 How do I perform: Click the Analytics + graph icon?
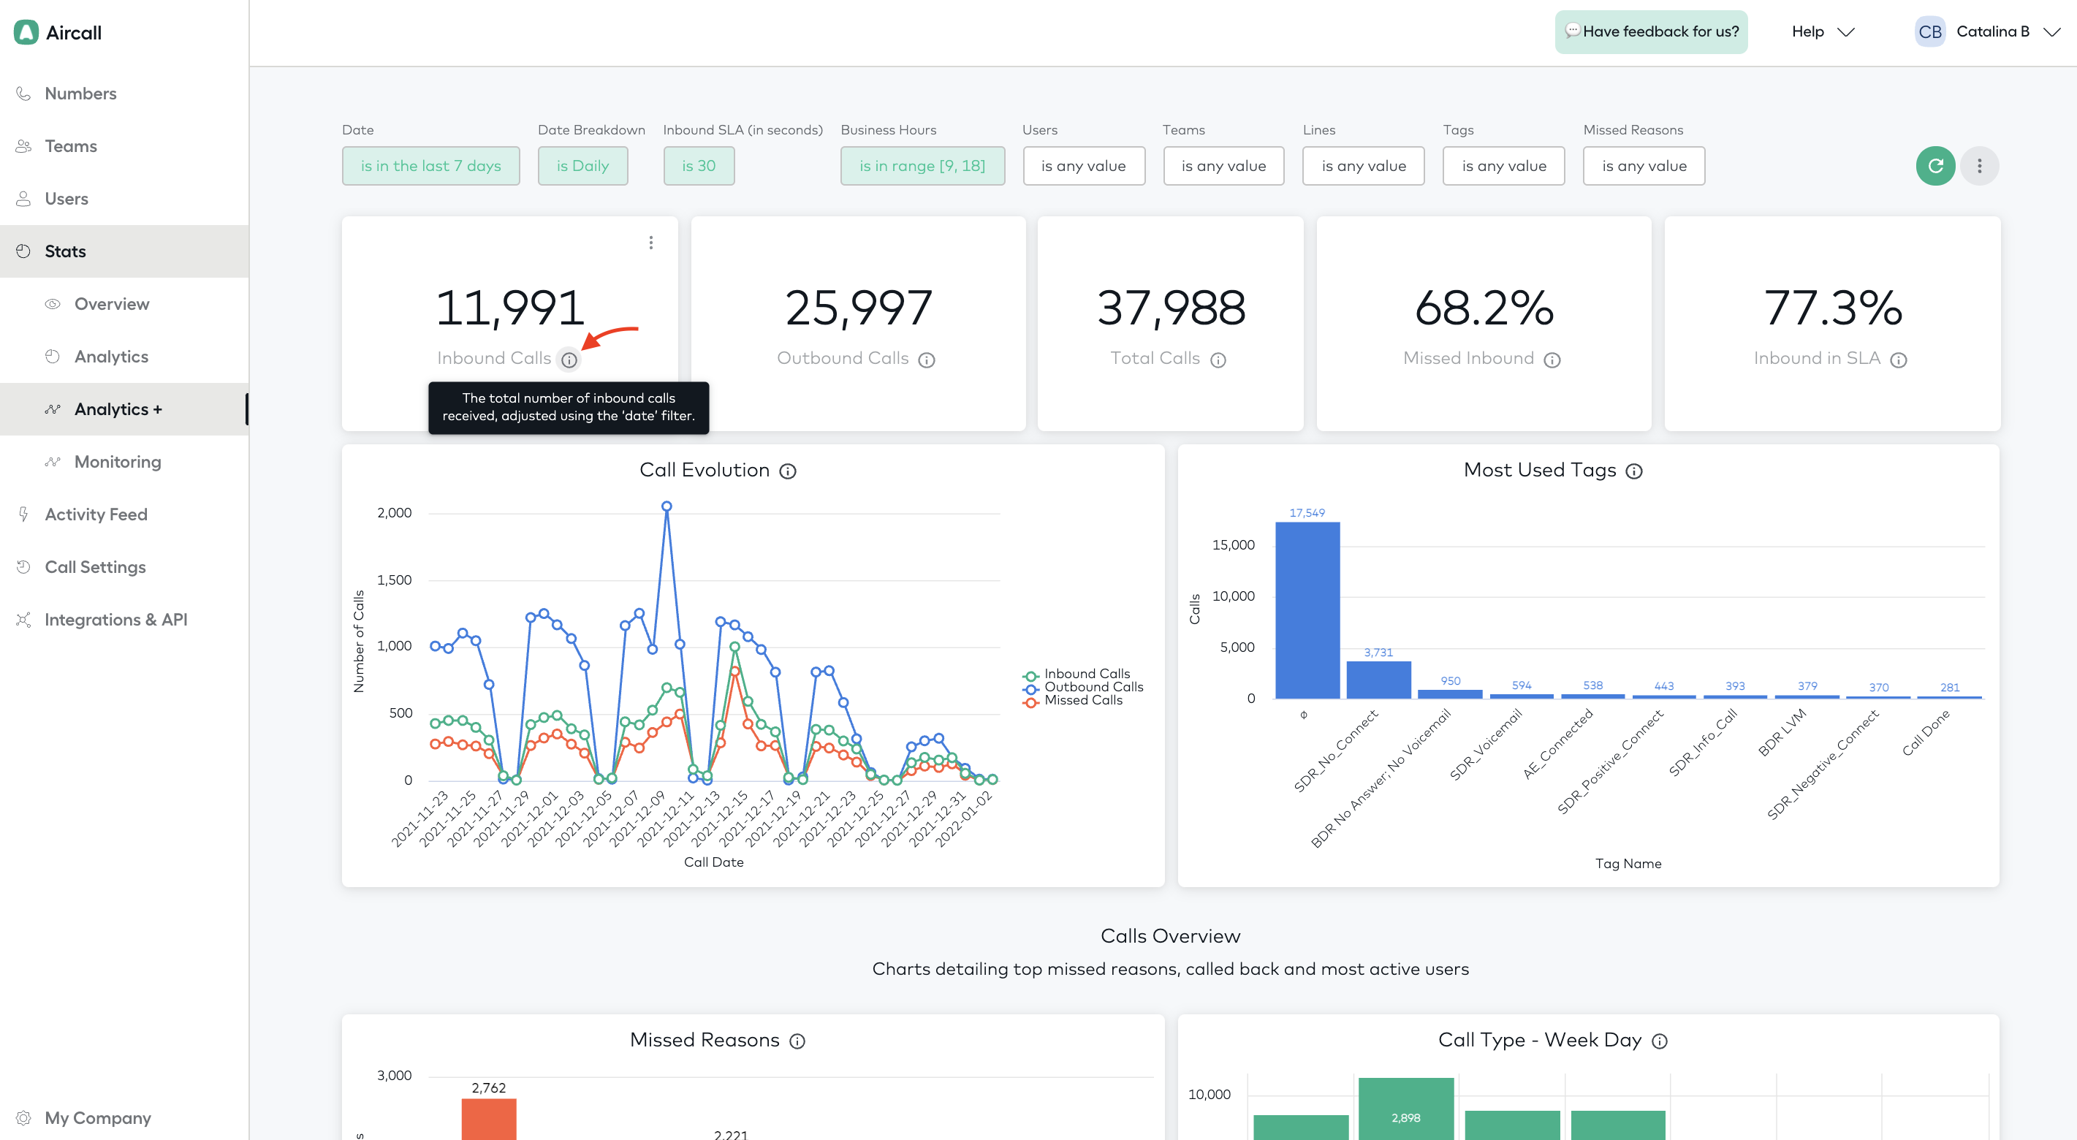pos(53,408)
